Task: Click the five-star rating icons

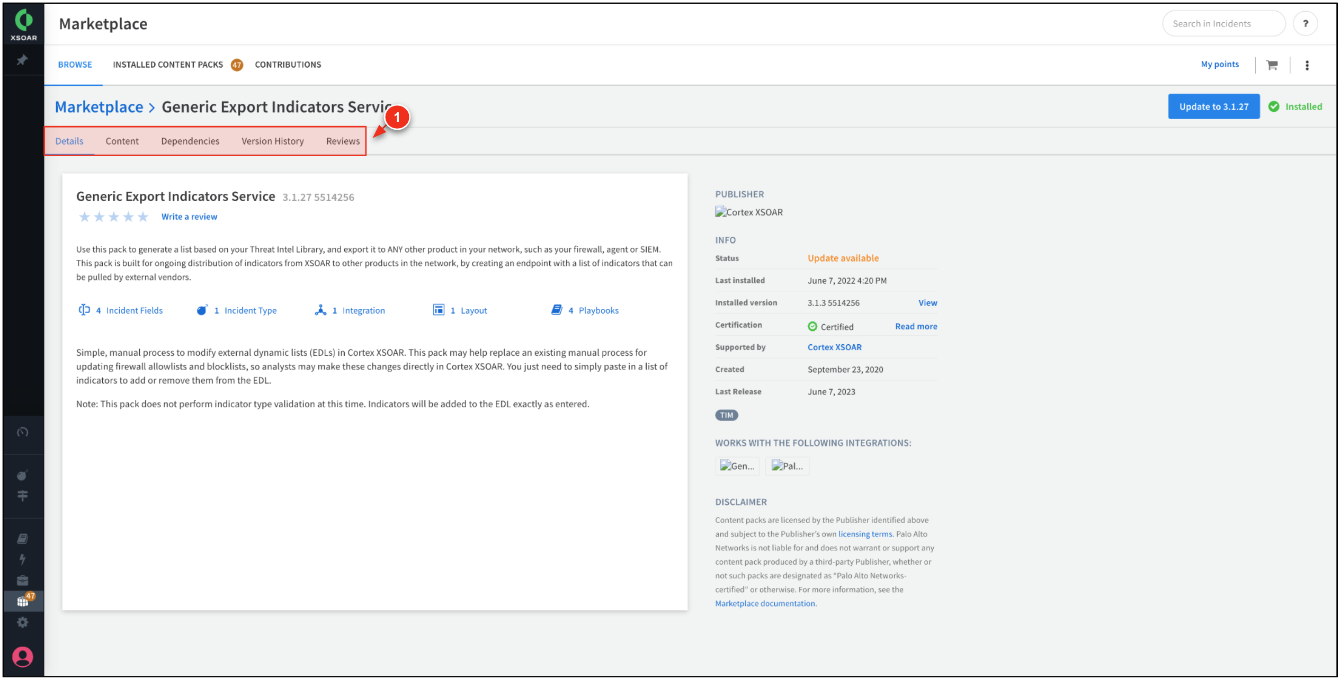Action: (x=113, y=217)
